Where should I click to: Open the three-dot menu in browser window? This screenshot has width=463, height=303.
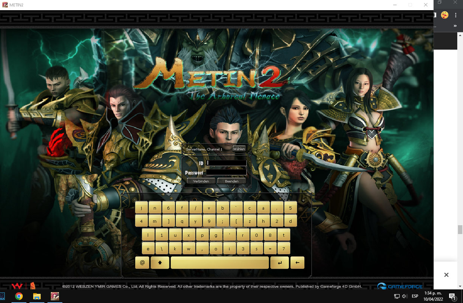[456, 15]
